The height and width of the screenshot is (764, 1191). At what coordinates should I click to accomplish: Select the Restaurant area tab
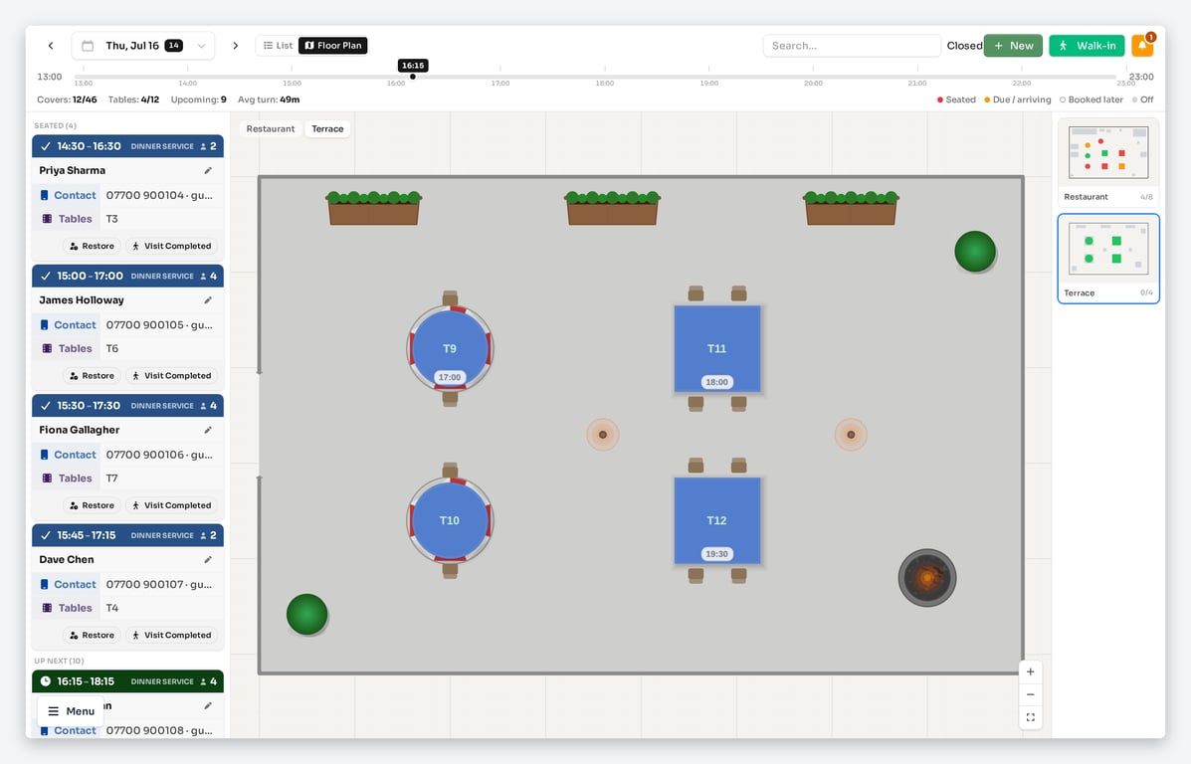tap(271, 129)
